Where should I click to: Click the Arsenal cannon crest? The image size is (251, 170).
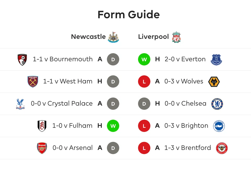pyautogui.click(x=42, y=148)
